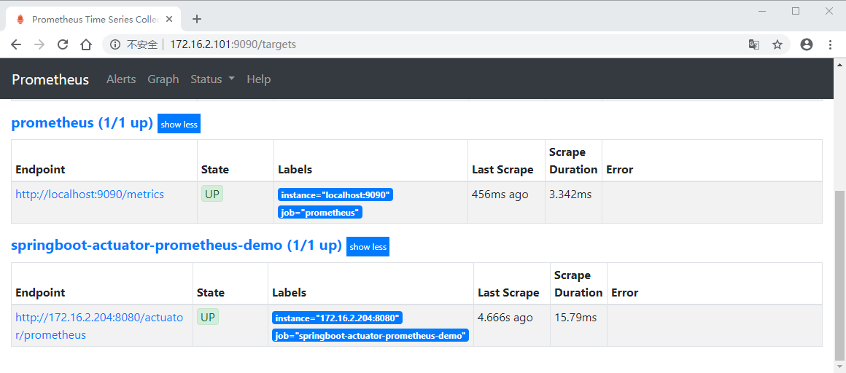This screenshot has height=373, width=846.
Task: Open the Help nav item
Action: (x=258, y=79)
